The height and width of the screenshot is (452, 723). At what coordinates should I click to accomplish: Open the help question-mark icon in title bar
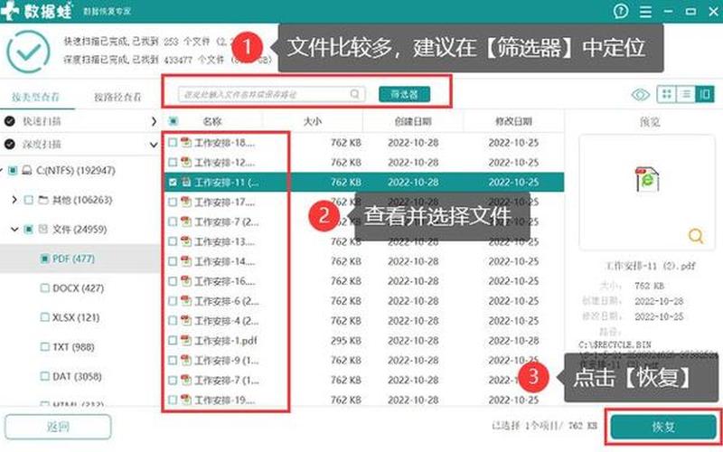(621, 11)
